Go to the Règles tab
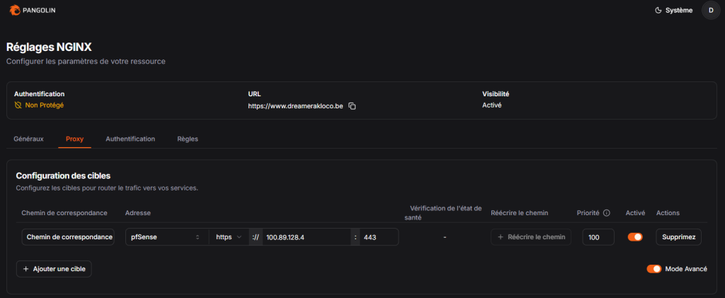The image size is (725, 298). pos(188,139)
